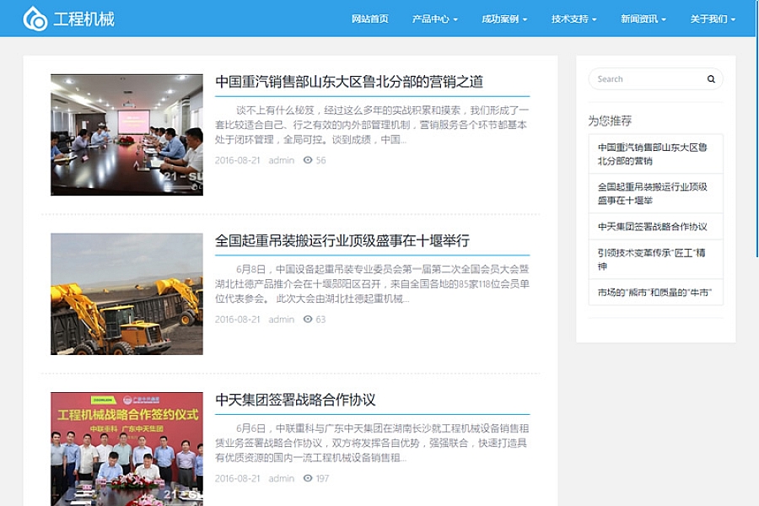Image resolution: width=759 pixels, height=506 pixels.
Task: Click the eye icon beside 197 views
Action: pos(307,478)
